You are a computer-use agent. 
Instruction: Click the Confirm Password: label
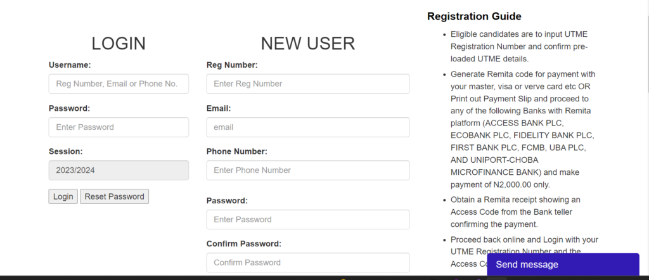tap(243, 243)
